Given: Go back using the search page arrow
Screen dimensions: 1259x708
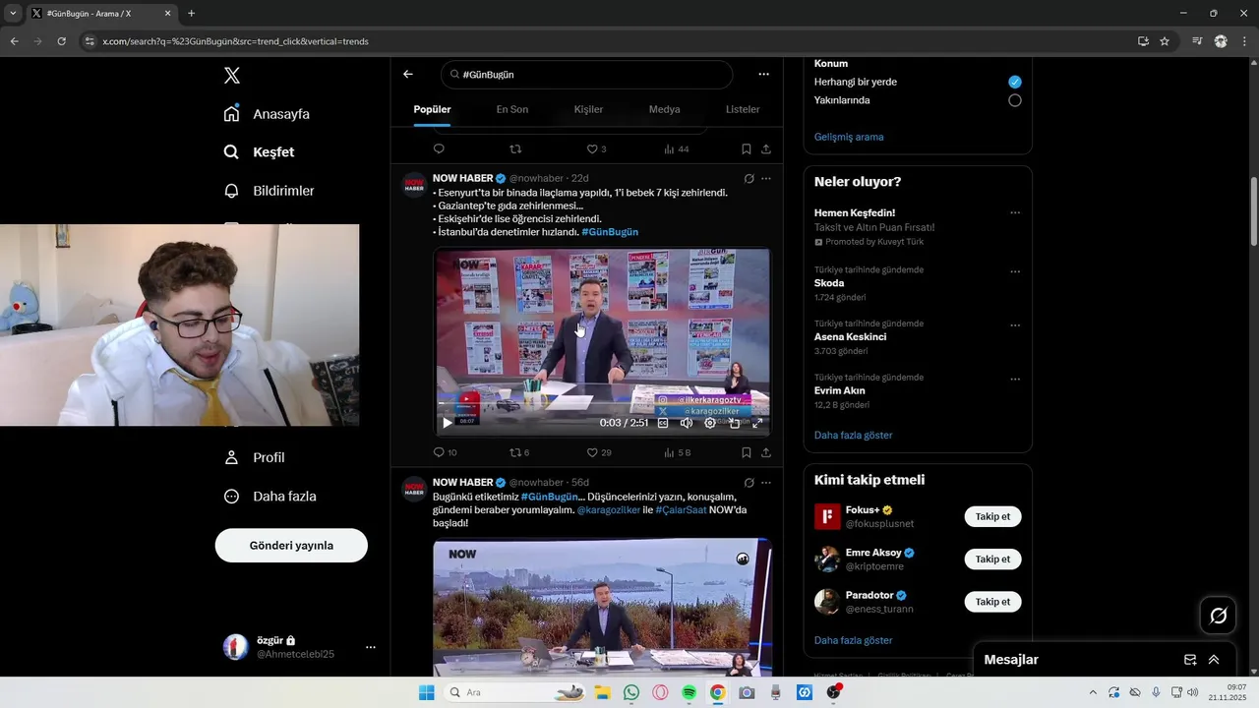Looking at the screenshot, I should [408, 74].
